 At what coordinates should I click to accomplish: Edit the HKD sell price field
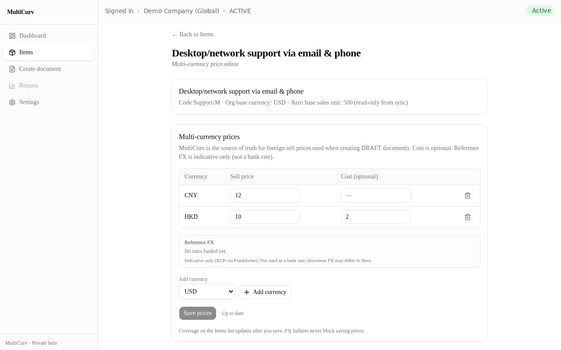[x=265, y=217]
